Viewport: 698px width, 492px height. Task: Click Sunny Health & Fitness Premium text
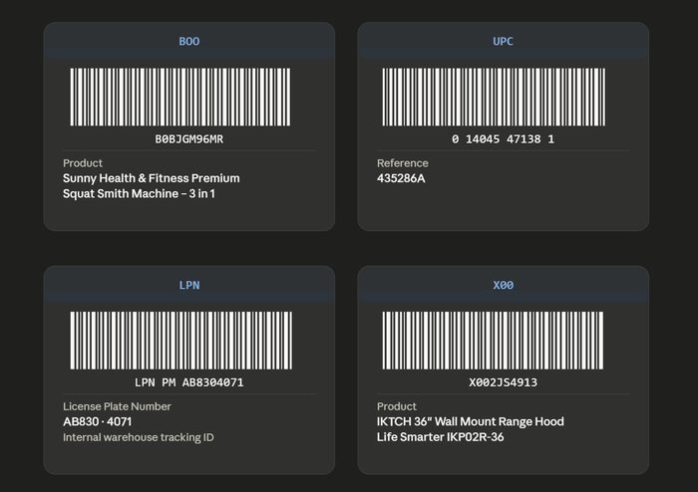[152, 178]
